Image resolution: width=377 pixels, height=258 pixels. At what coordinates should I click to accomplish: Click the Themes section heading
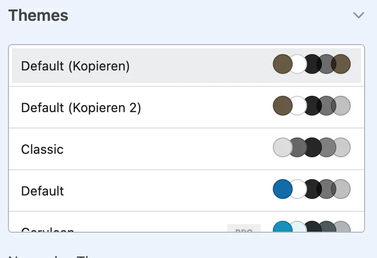(39, 15)
